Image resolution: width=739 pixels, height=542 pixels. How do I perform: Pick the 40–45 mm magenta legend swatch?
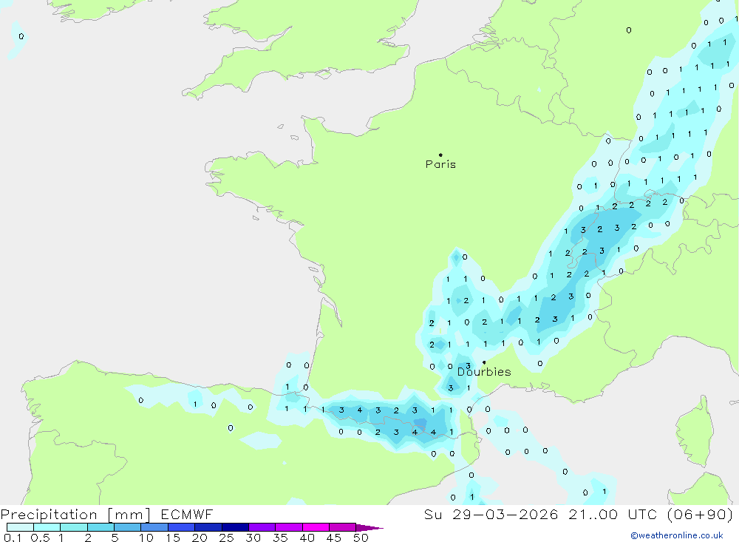click(x=316, y=527)
